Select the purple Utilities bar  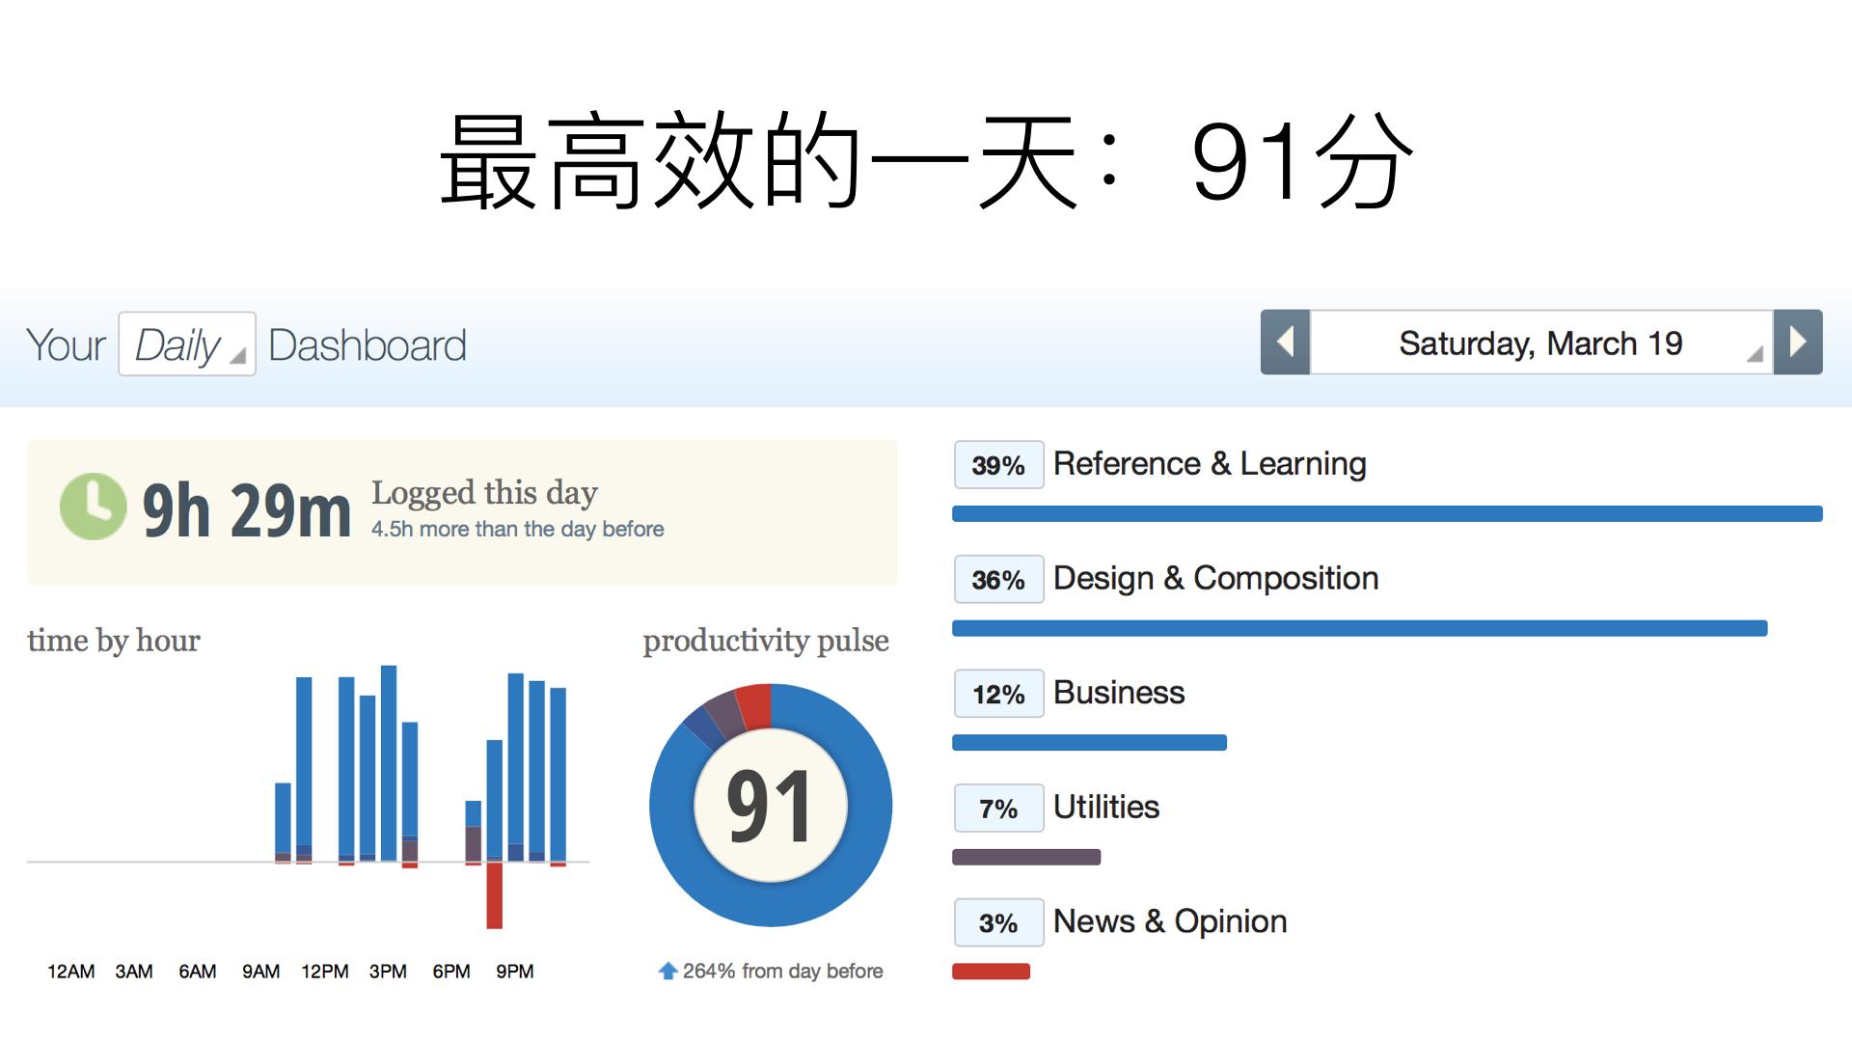[x=1026, y=857]
